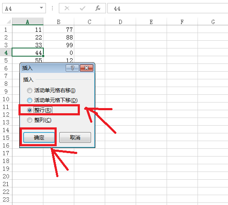The height and width of the screenshot is (205, 228).
Task: Click the formula bar three-dot resize handle
Action: [x=52, y=8]
